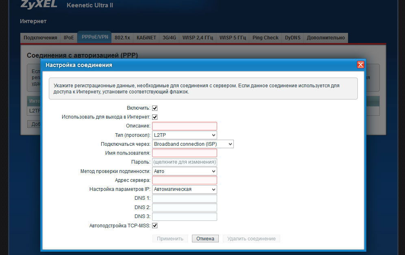Viewport: 405px width, 255px height.
Task: Focus the Описание input field
Action: tap(185, 126)
